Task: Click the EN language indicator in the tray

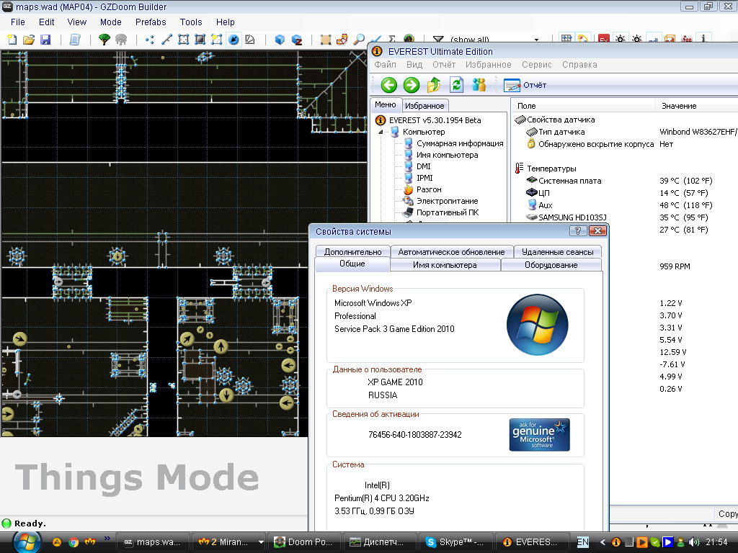Action: [x=582, y=542]
